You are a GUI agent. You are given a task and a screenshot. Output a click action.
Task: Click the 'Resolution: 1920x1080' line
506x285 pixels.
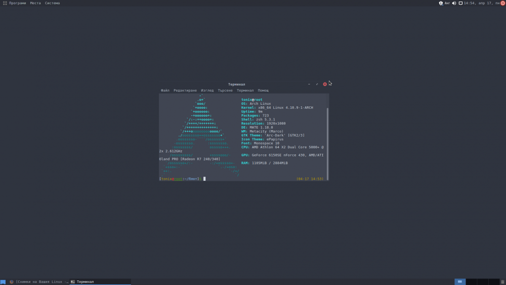(x=263, y=124)
